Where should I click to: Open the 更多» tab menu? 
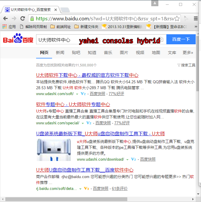pyautogui.click(x=188, y=53)
